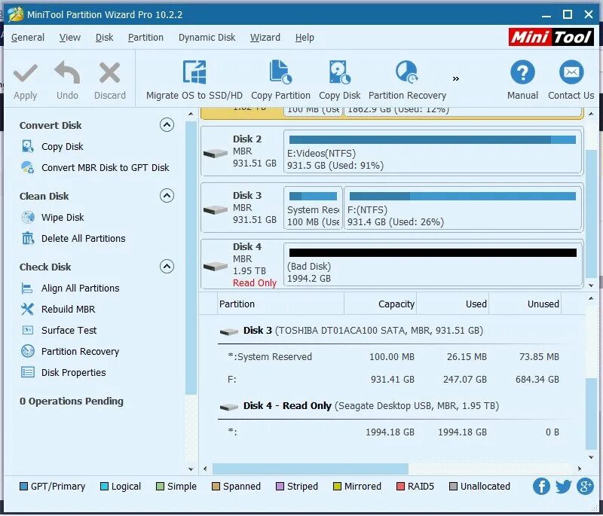Collapse the Convert Disk section
The width and height of the screenshot is (603, 516).
pyautogui.click(x=167, y=125)
